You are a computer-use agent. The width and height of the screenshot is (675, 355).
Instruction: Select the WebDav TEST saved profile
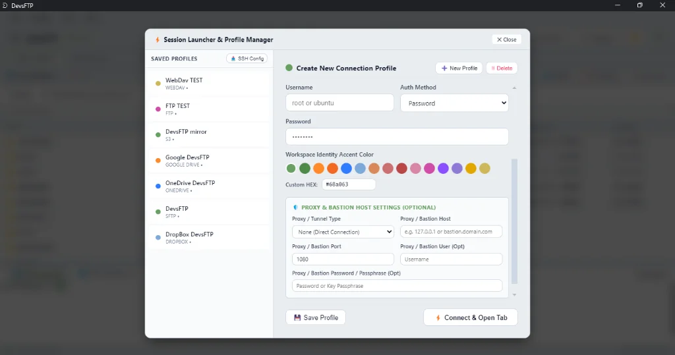point(209,84)
